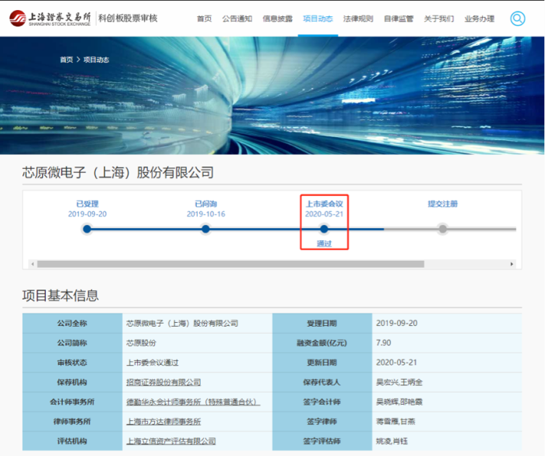Select 项目动态 navigation tab
The width and height of the screenshot is (545, 456).
coord(318,19)
